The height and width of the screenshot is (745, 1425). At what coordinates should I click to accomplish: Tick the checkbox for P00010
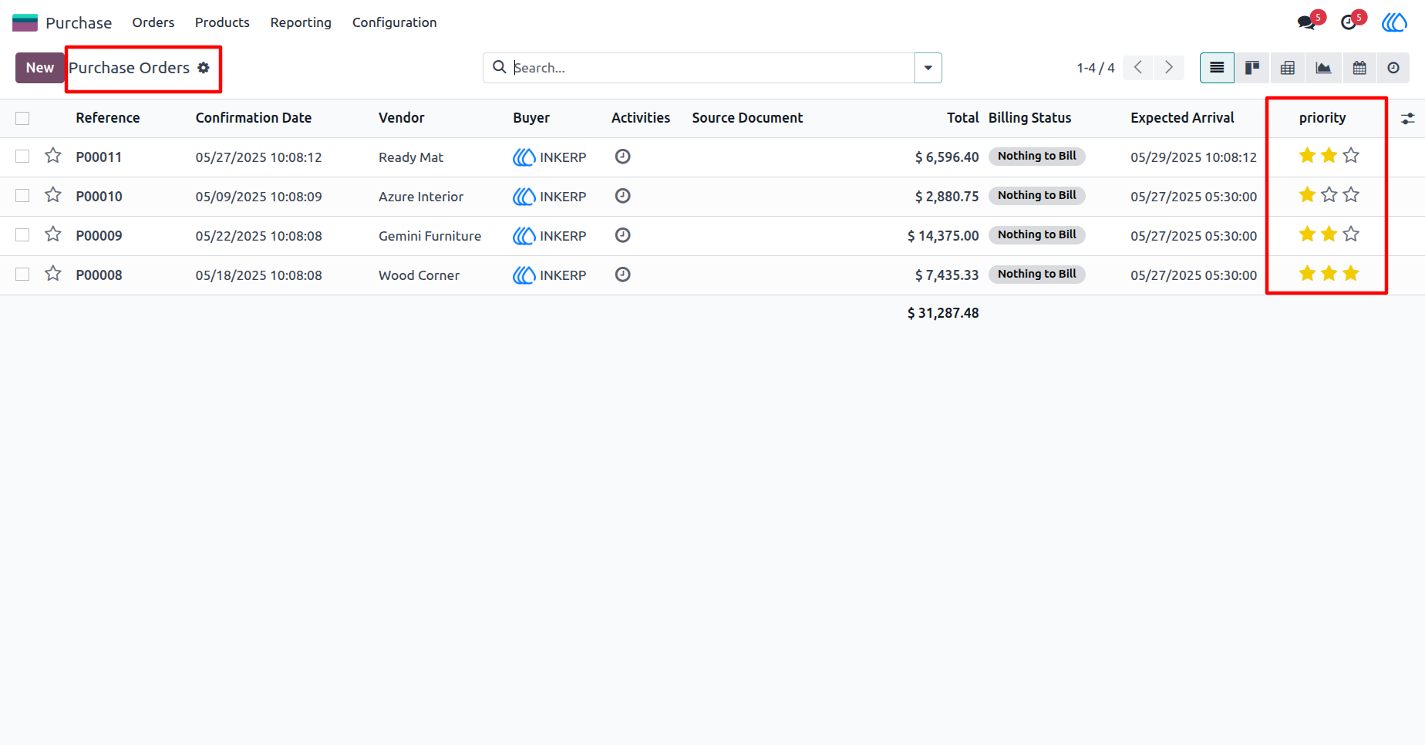point(22,196)
